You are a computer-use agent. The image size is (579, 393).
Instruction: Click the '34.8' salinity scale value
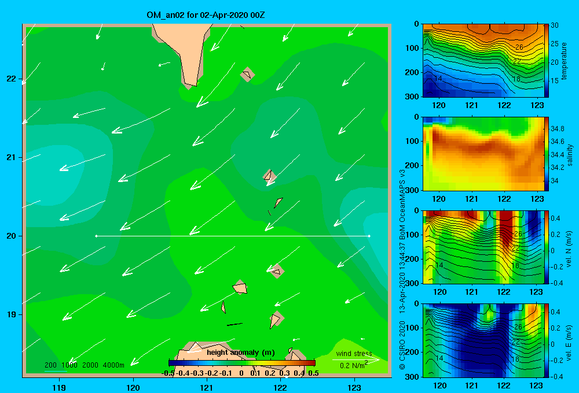[x=557, y=129]
